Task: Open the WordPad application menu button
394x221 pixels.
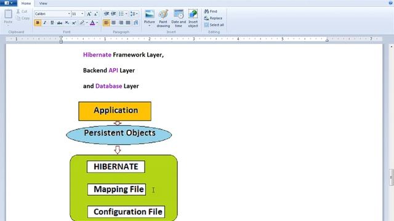Action: click(x=8, y=3)
